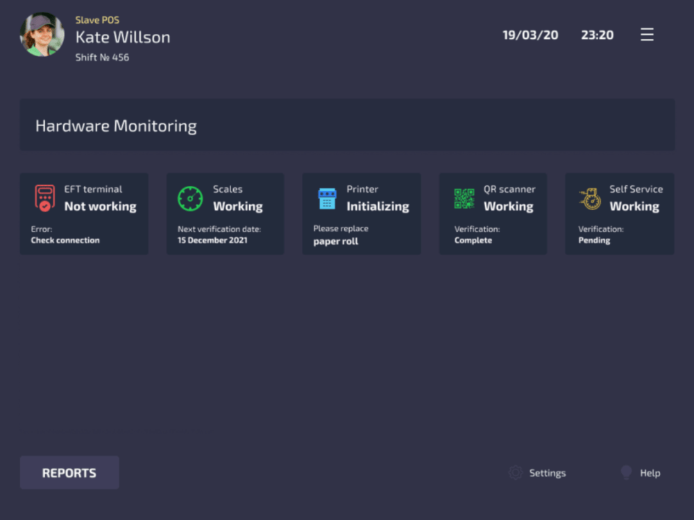Click the 'Printer' card title
694x520 pixels.
point(362,189)
